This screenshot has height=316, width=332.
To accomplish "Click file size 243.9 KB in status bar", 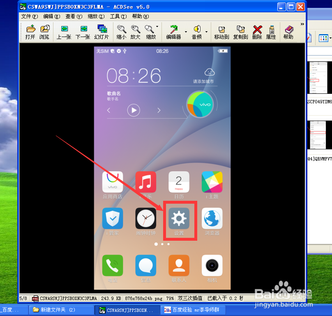I will coord(111,298).
